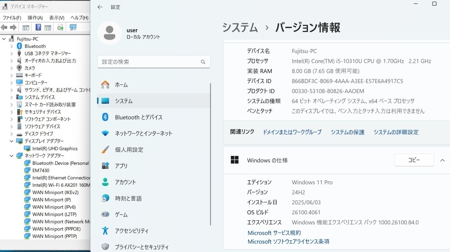Expand the Bluetooth device node
Image resolution: width=450 pixels, height=252 pixels.
pyautogui.click(x=11, y=46)
